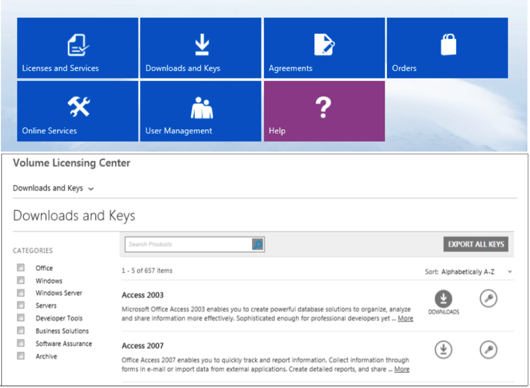
Task: Click the download icon for Access 2007
Action: click(444, 349)
